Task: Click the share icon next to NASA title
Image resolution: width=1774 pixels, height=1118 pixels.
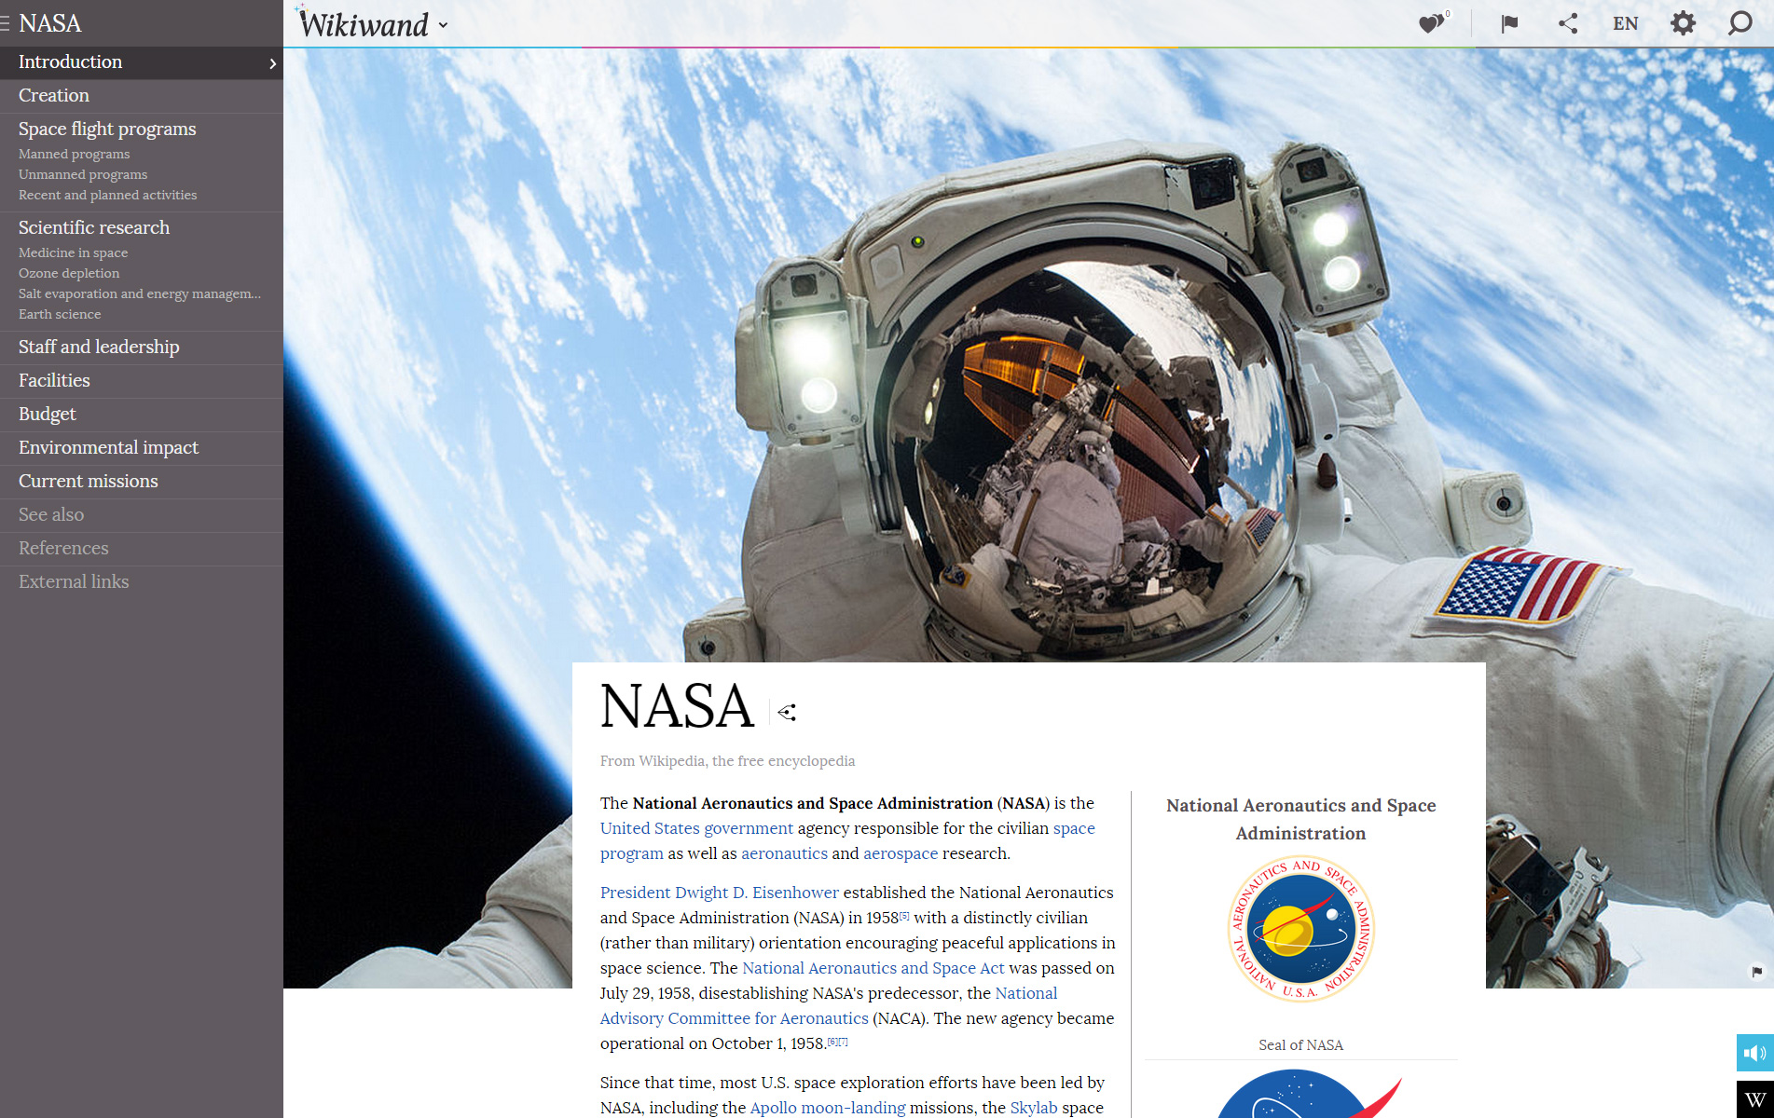Action: pyautogui.click(x=787, y=713)
